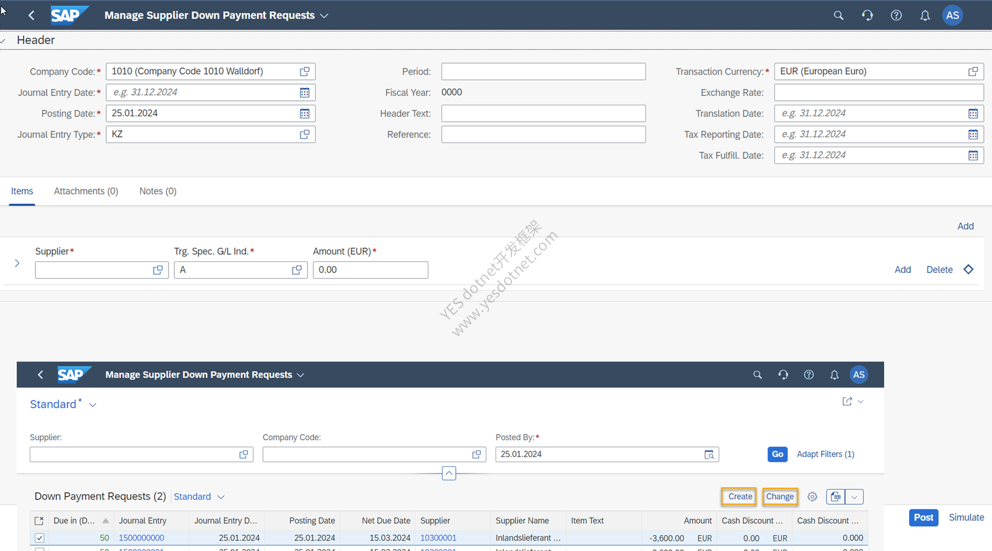Switch to the Attachments (0) tab
This screenshot has height=551, width=992.
point(86,191)
